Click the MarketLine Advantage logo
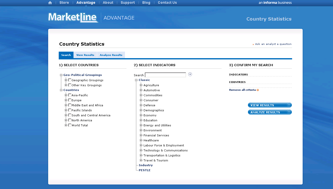This screenshot has width=333, height=189. (x=91, y=18)
